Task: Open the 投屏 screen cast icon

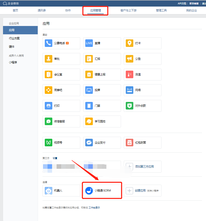Action: click(89, 90)
